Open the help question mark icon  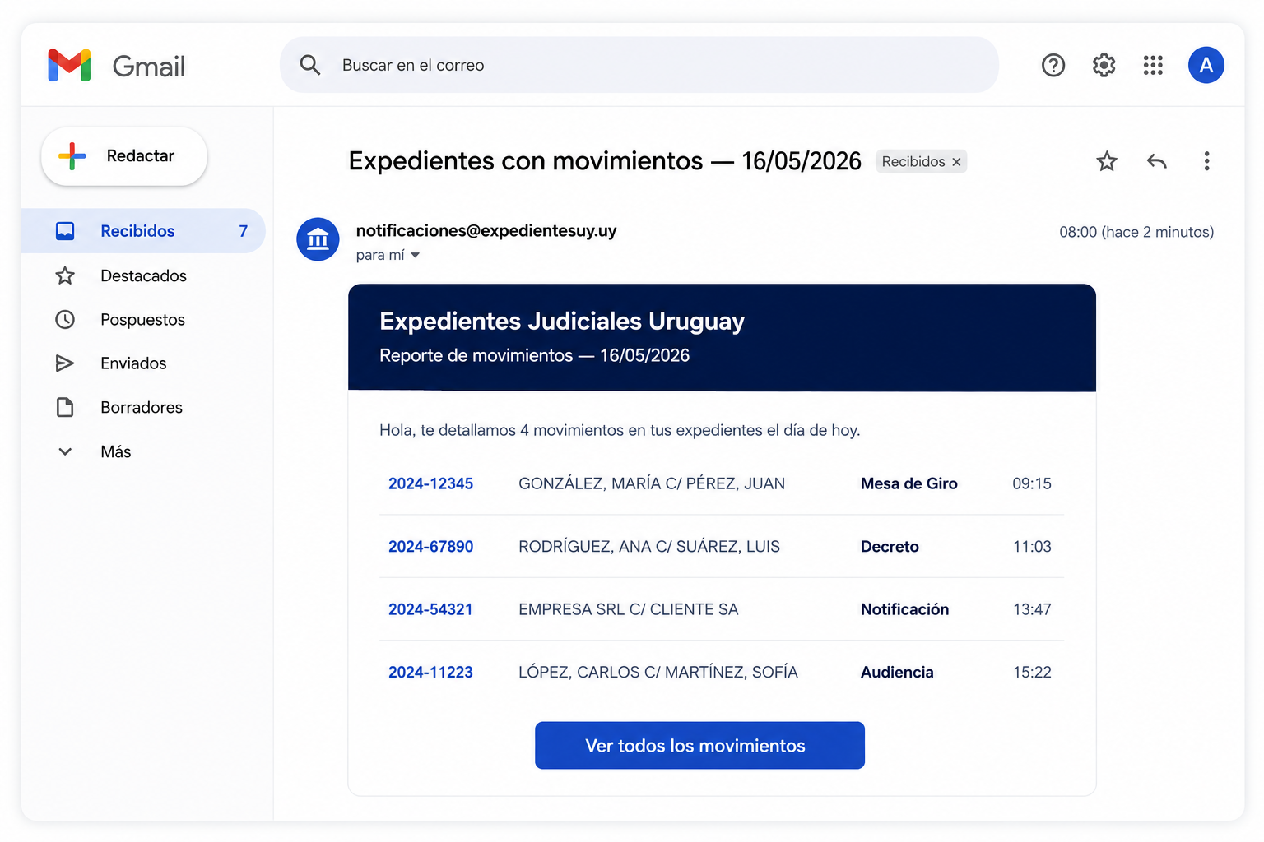pos(1053,65)
